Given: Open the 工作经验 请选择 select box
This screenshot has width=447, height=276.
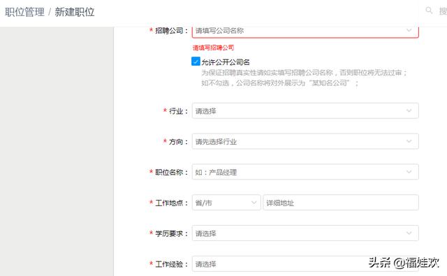Looking at the screenshot, I should pos(305,263).
